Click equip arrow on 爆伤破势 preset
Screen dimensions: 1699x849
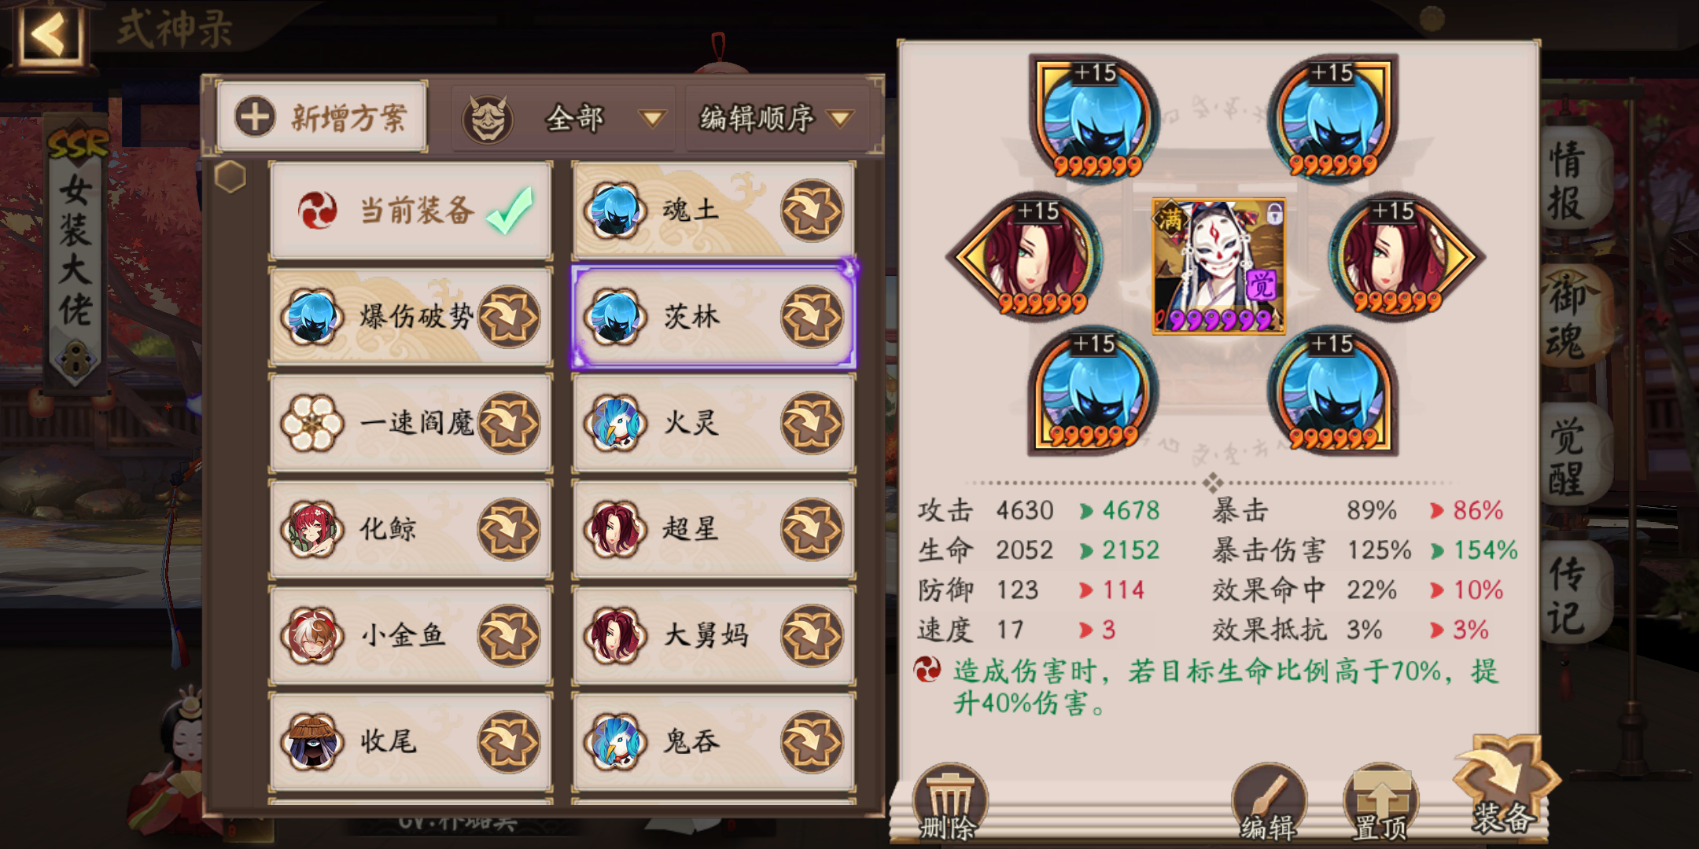pos(509,317)
